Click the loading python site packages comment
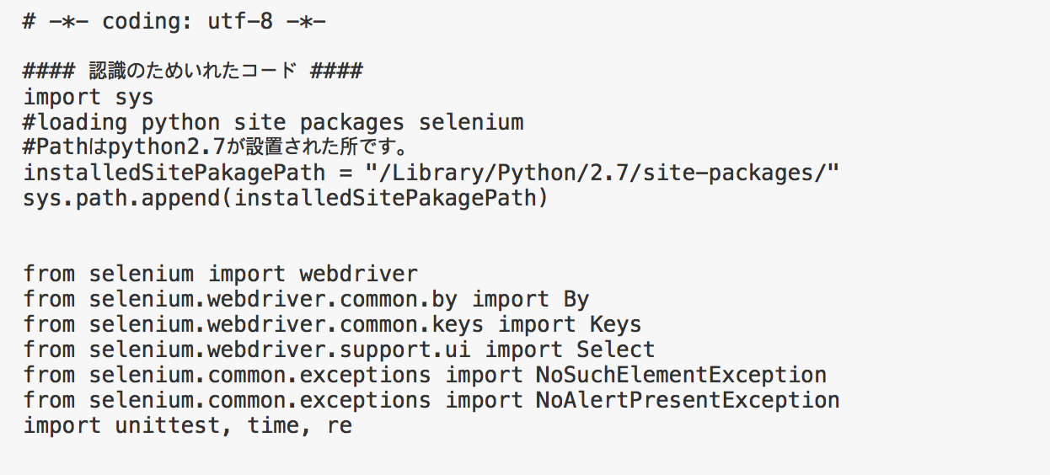Viewport: 1050px width, 475px height. 274,122
